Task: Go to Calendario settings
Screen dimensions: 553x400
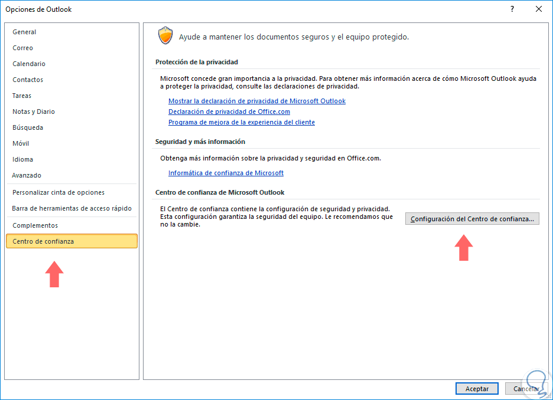Action: pyautogui.click(x=29, y=64)
